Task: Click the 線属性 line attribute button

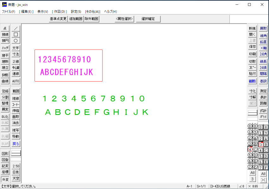Action: (x=252, y=81)
